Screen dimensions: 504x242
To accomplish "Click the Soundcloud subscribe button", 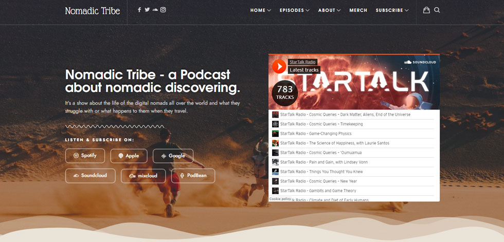I will pos(91,176).
